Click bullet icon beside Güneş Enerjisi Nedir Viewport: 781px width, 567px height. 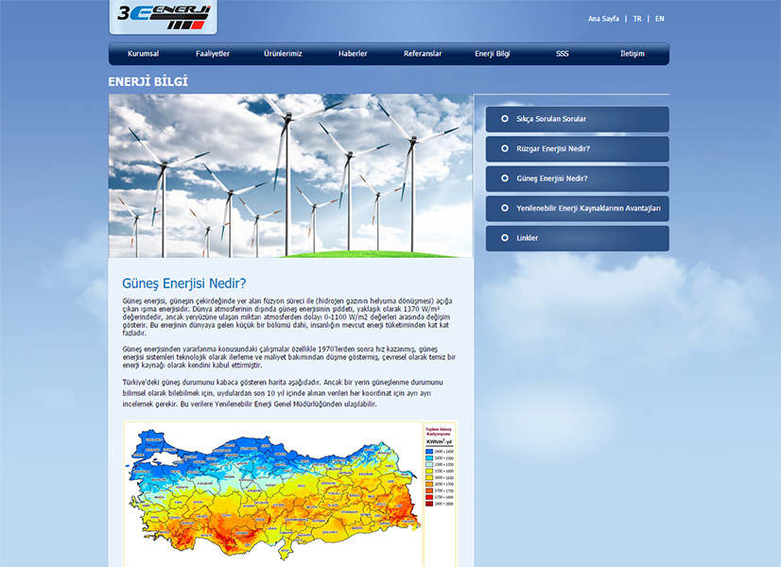click(505, 179)
